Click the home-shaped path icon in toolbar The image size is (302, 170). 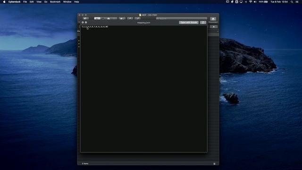pyautogui.click(x=109, y=18)
